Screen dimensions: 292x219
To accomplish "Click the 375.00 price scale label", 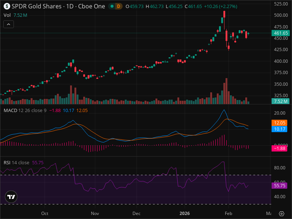I will coord(281,73).
